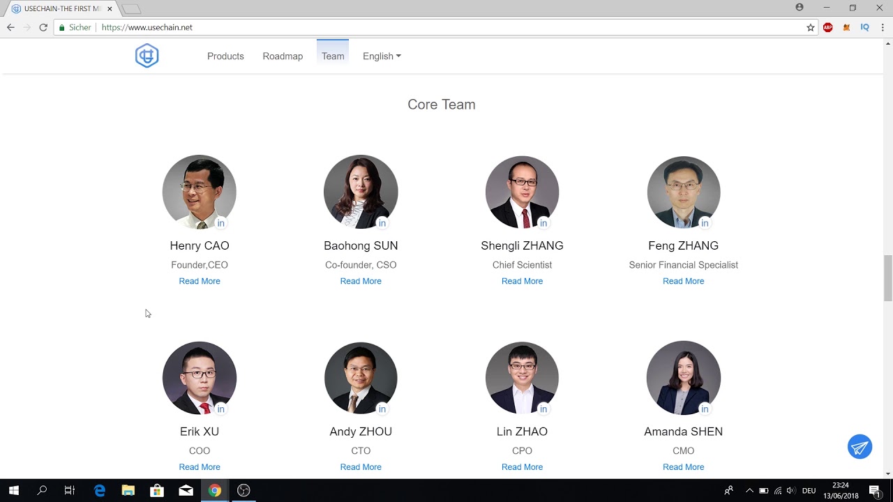Open Andy ZHOU's LinkedIn icon

382,409
